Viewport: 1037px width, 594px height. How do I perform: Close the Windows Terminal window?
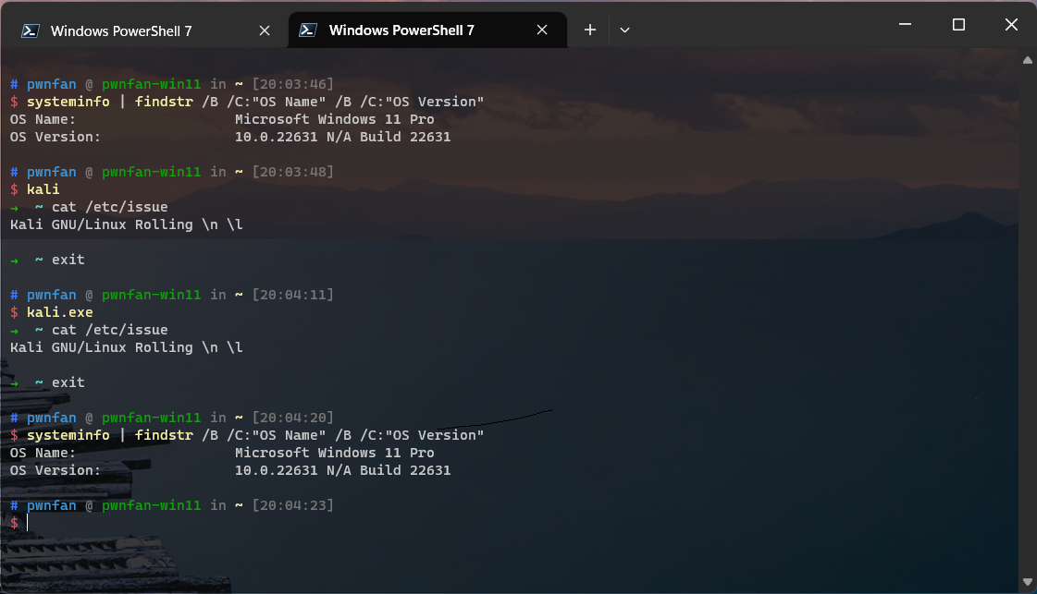pos(1009,25)
